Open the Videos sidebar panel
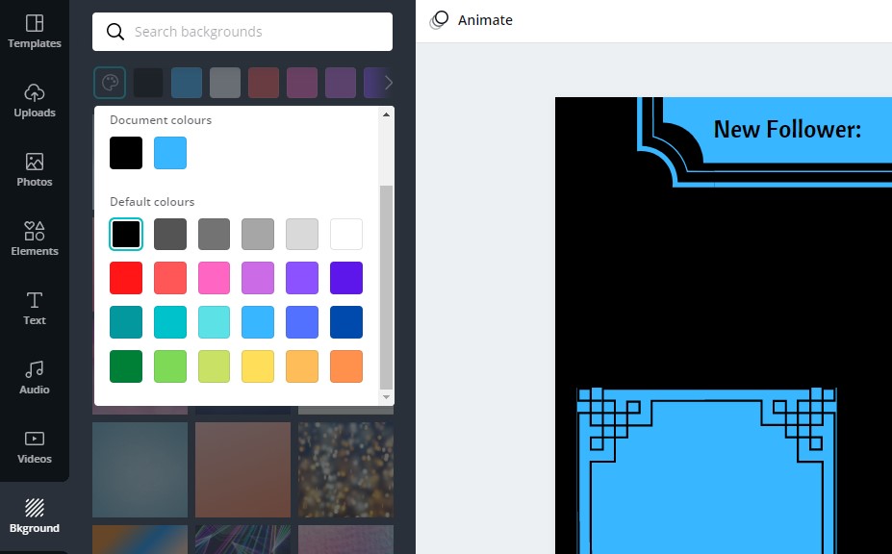Screen dimensions: 892x554 click(34, 447)
